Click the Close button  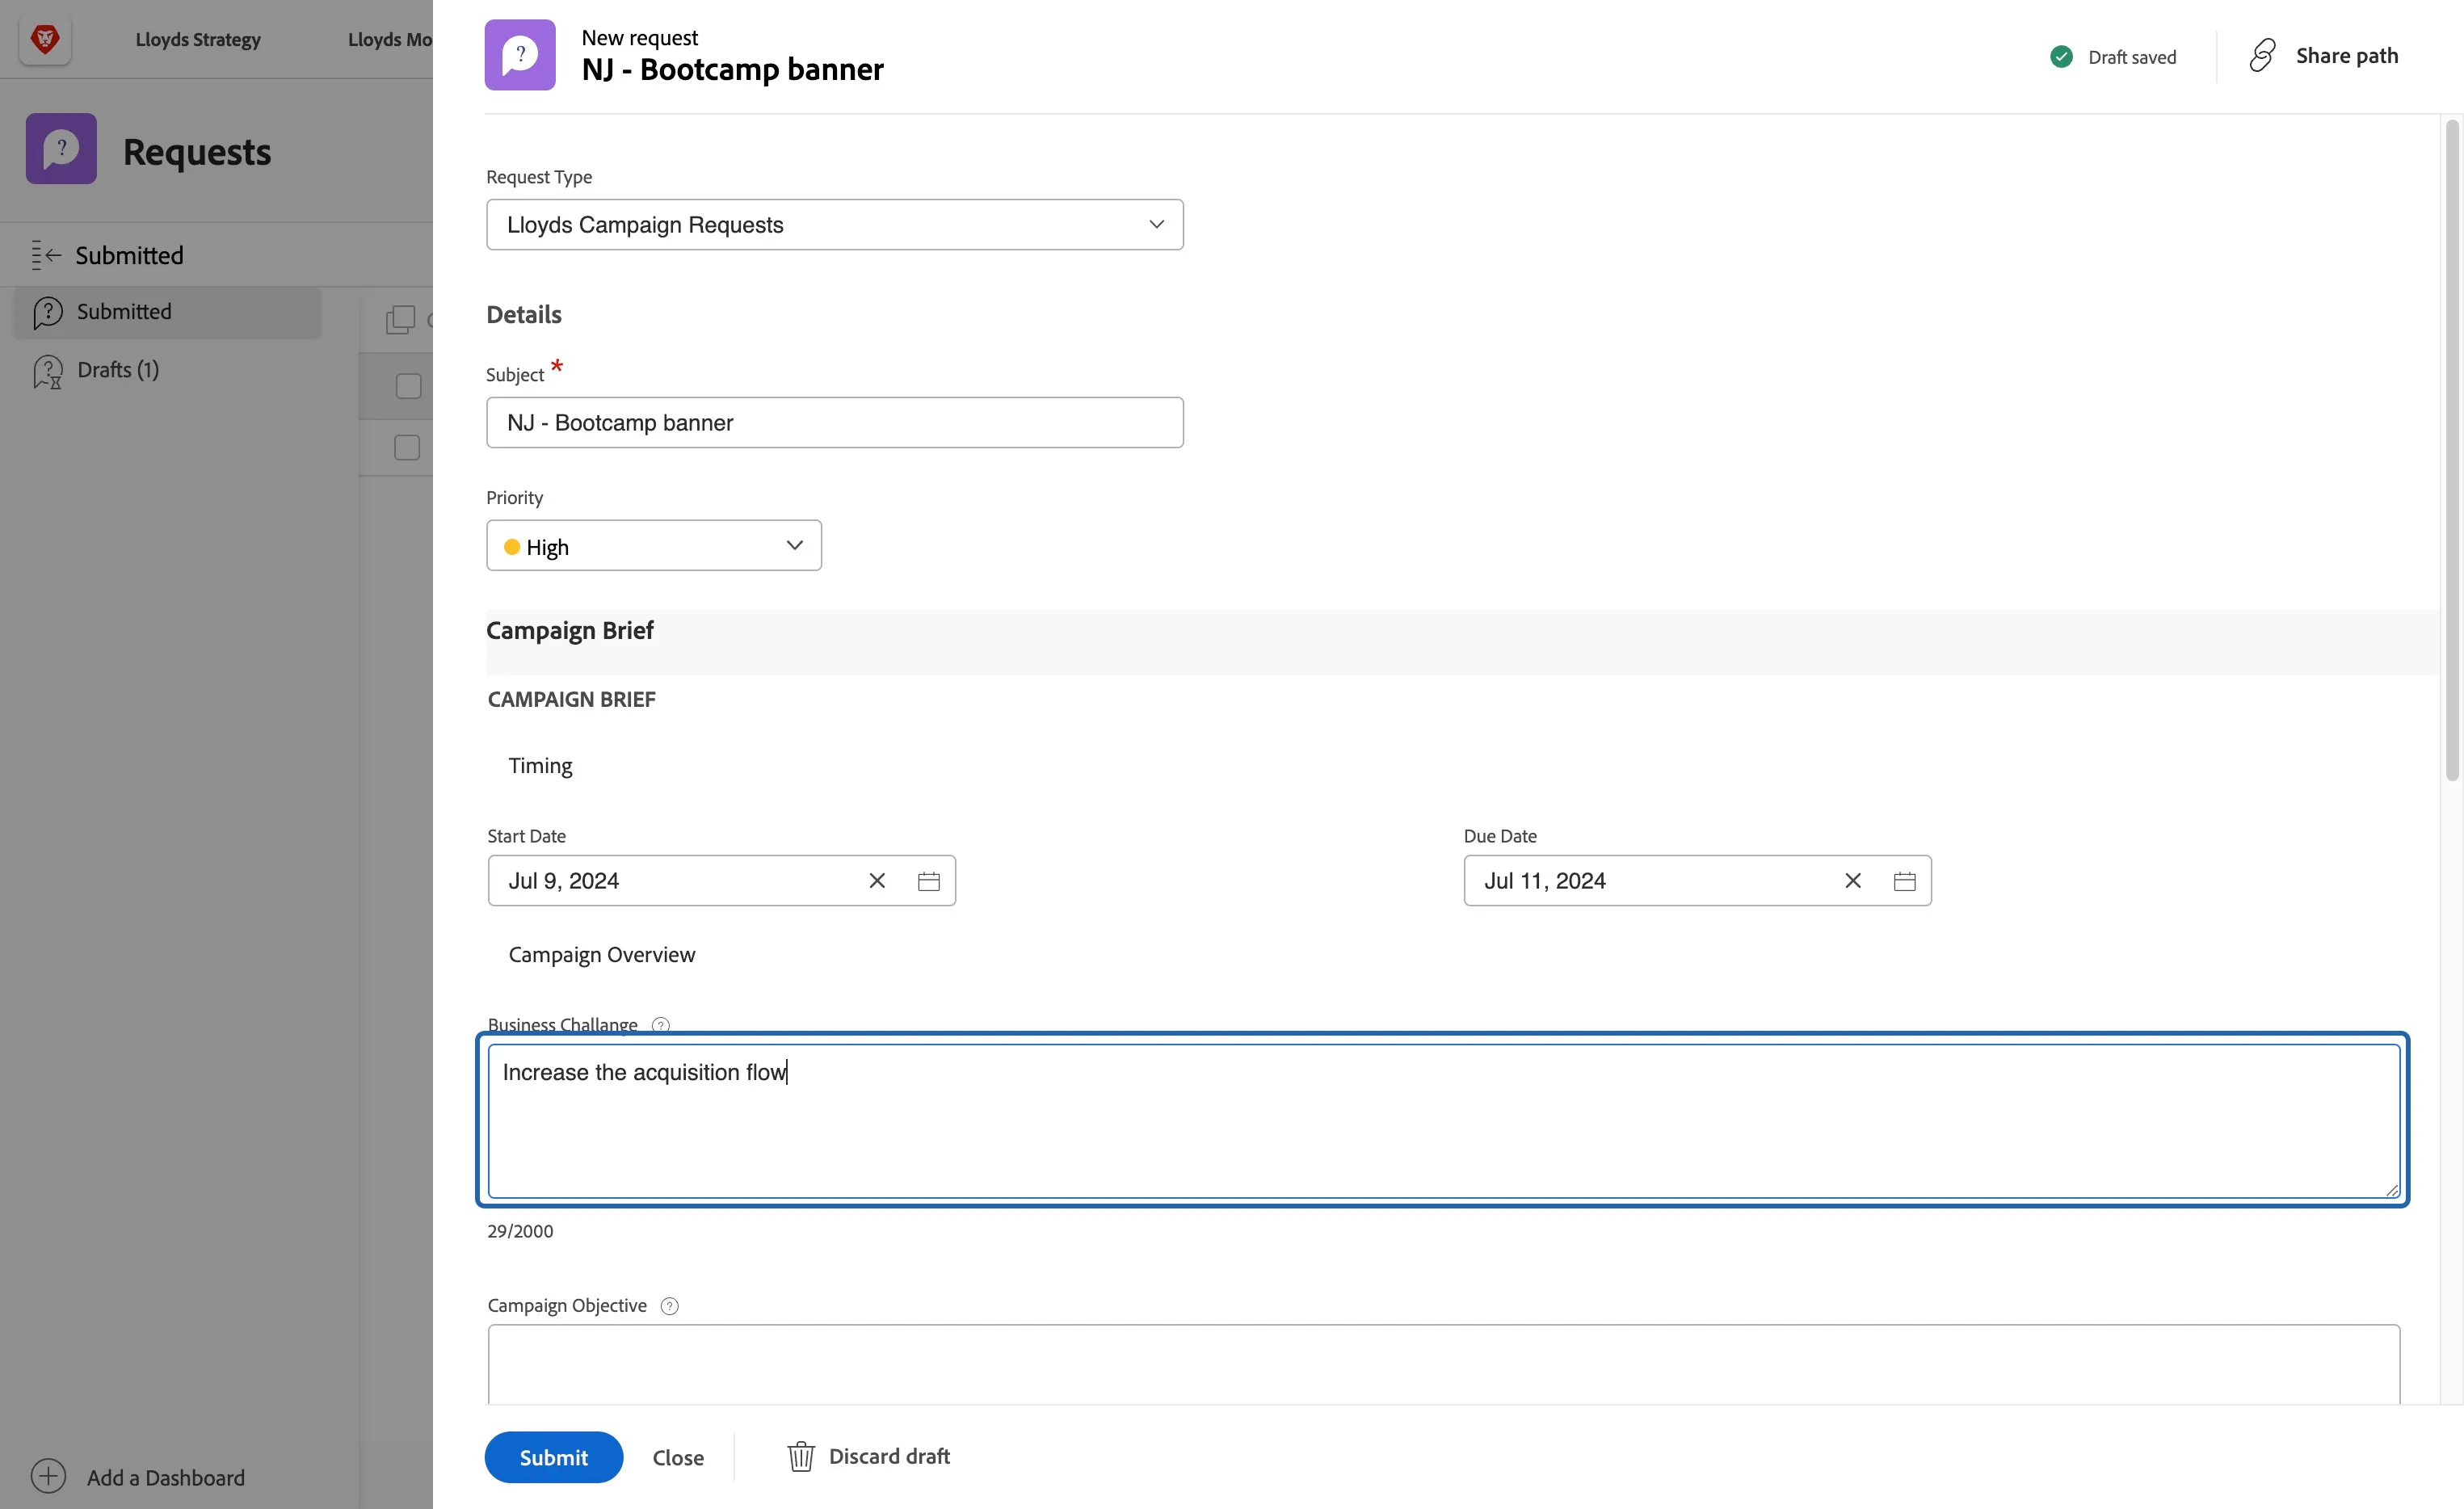pyautogui.click(x=678, y=1458)
